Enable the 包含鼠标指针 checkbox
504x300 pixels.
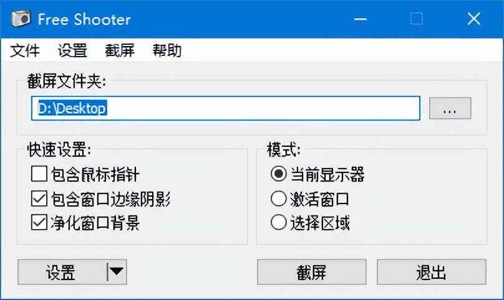39,175
